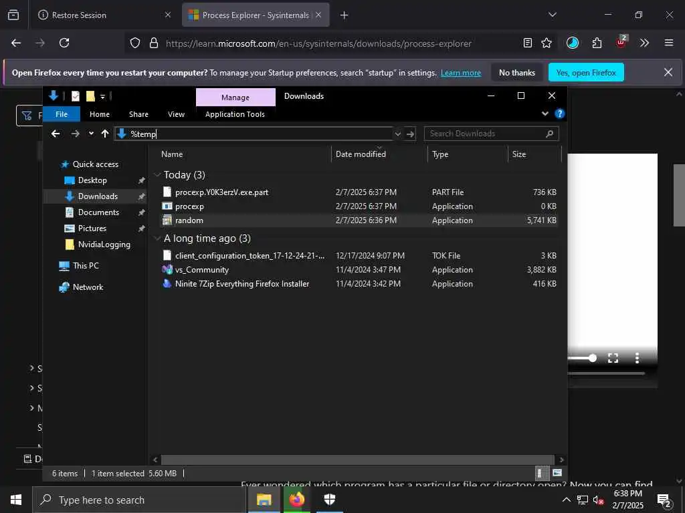
Task: Go up one folder level
Action: (x=105, y=134)
